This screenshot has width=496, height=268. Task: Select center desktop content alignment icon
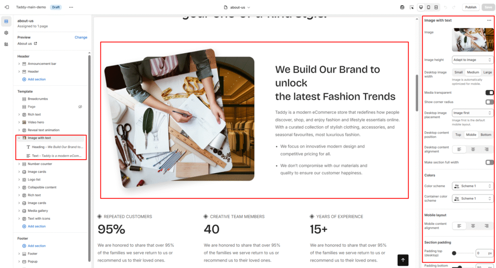[473, 149]
